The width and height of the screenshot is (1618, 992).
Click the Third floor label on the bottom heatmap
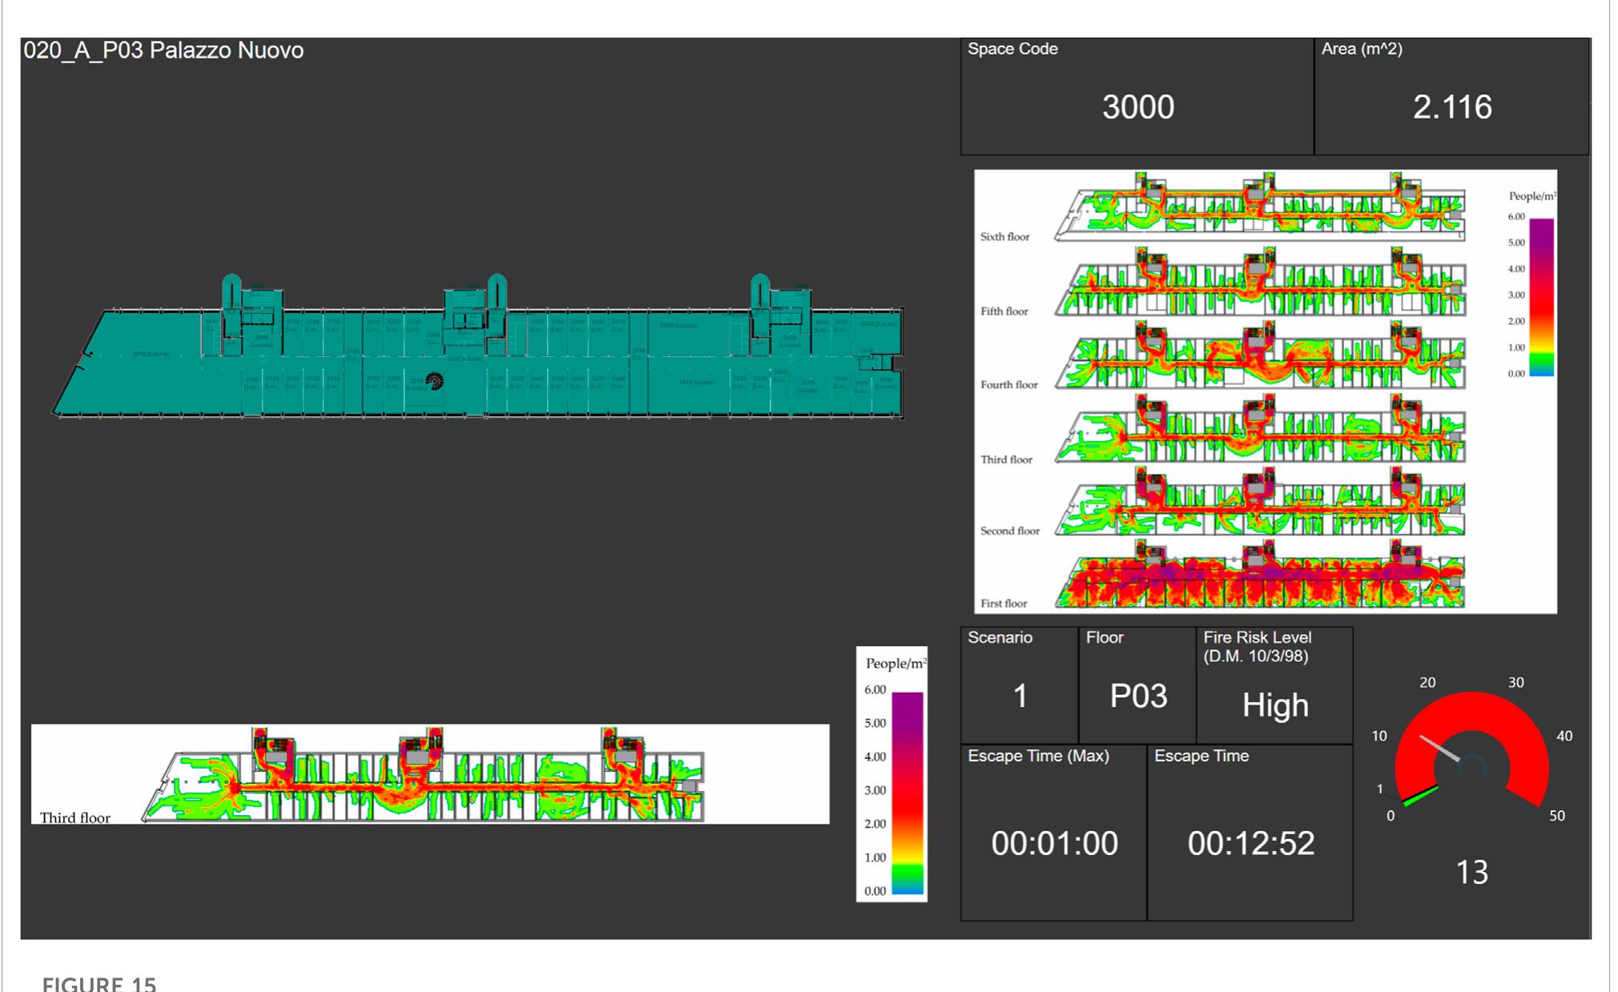tap(77, 815)
